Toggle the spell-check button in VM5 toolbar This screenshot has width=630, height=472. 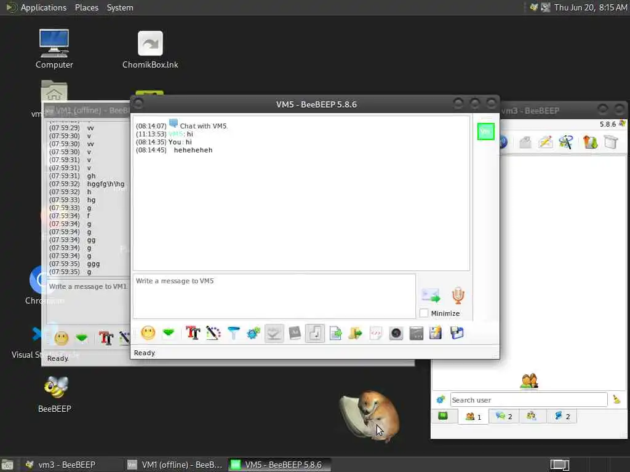click(x=274, y=333)
